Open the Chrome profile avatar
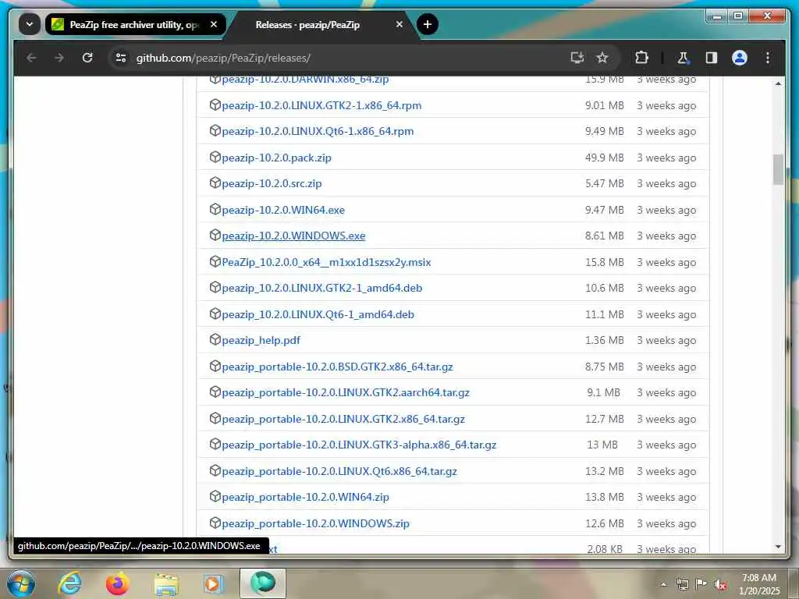This screenshot has height=599, width=799. pyautogui.click(x=740, y=58)
